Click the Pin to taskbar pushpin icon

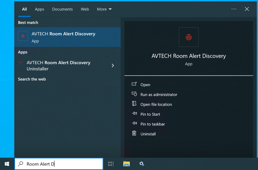click(x=134, y=124)
